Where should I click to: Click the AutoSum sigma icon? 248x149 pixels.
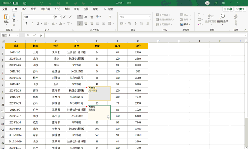[x=199, y=15]
